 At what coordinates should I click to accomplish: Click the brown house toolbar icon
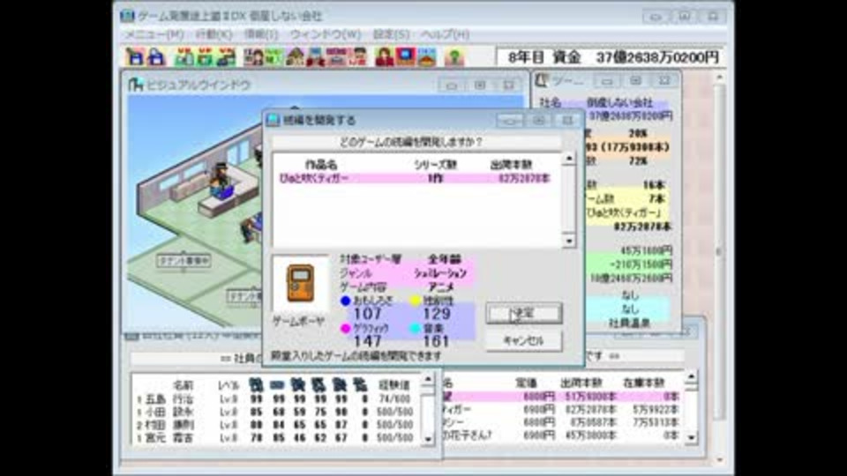pyautogui.click(x=295, y=56)
